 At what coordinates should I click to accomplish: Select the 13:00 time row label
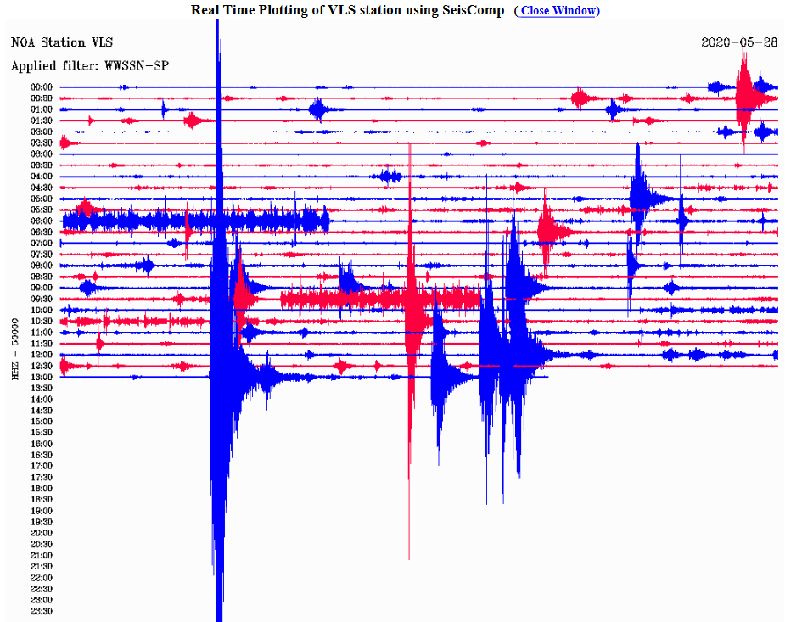pyautogui.click(x=42, y=377)
